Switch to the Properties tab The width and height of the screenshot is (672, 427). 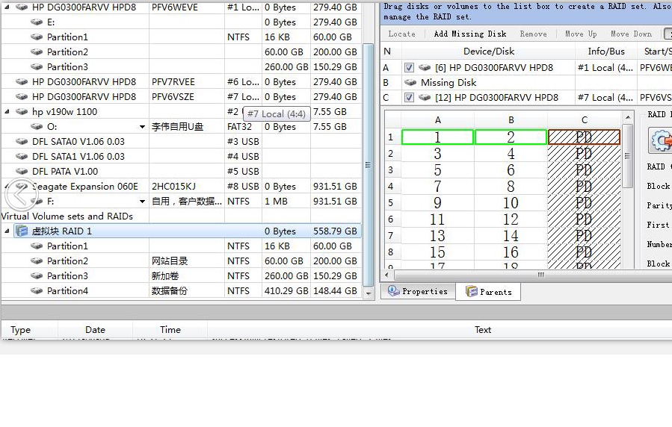pyautogui.click(x=417, y=292)
